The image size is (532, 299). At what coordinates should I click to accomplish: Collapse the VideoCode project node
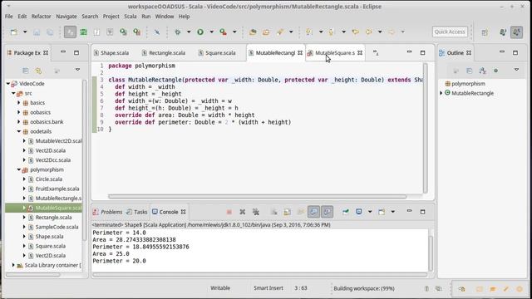8,83
